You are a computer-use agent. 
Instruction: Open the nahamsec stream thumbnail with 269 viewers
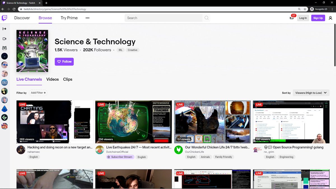[55, 122]
